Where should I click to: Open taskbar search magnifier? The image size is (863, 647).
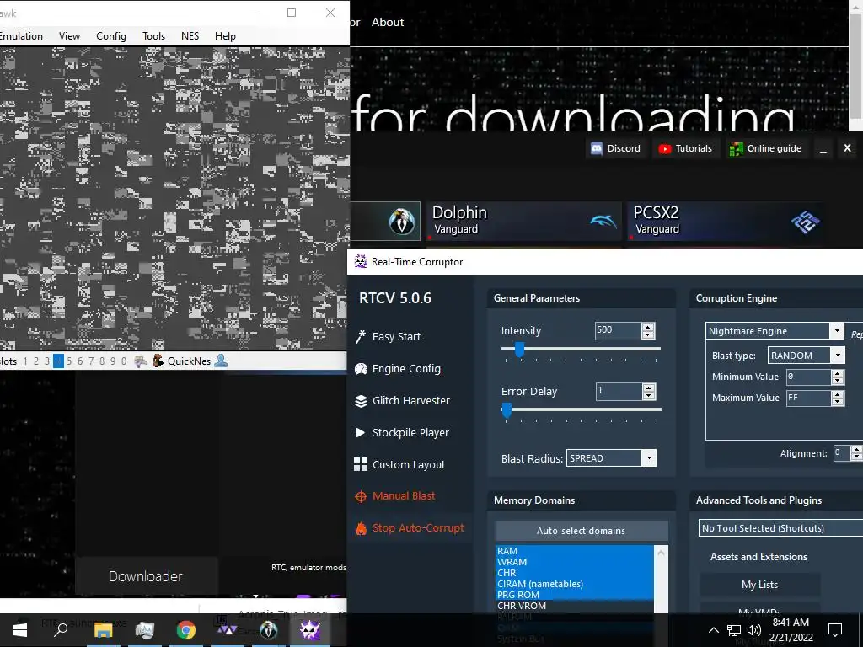pyautogui.click(x=61, y=629)
